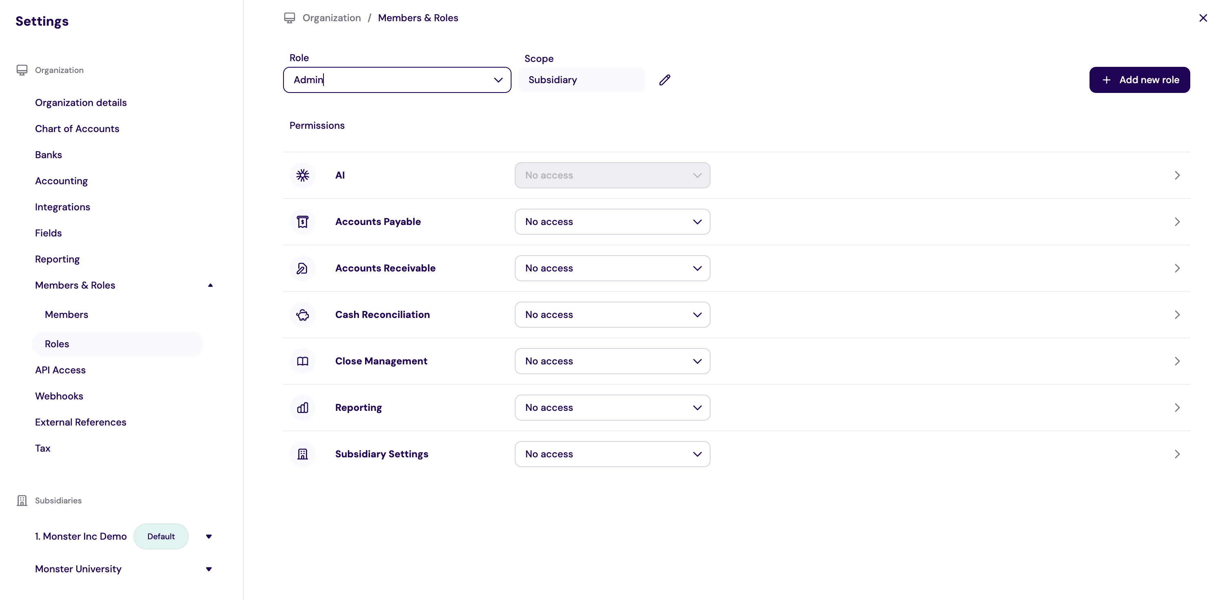Open Accounts Payable access level dropdown
Viewport: 1218px width, 600px height.
612,222
